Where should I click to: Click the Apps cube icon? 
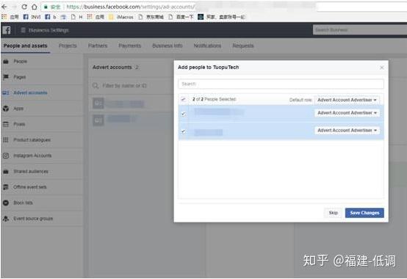6,109
